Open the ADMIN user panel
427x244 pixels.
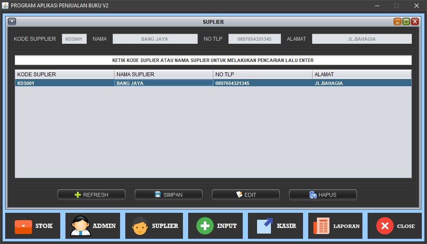pyautogui.click(x=93, y=226)
